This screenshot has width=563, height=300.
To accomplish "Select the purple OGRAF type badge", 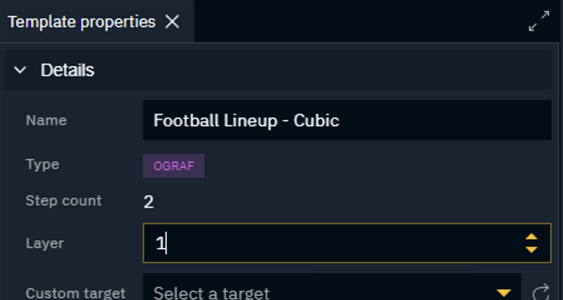I will [174, 166].
